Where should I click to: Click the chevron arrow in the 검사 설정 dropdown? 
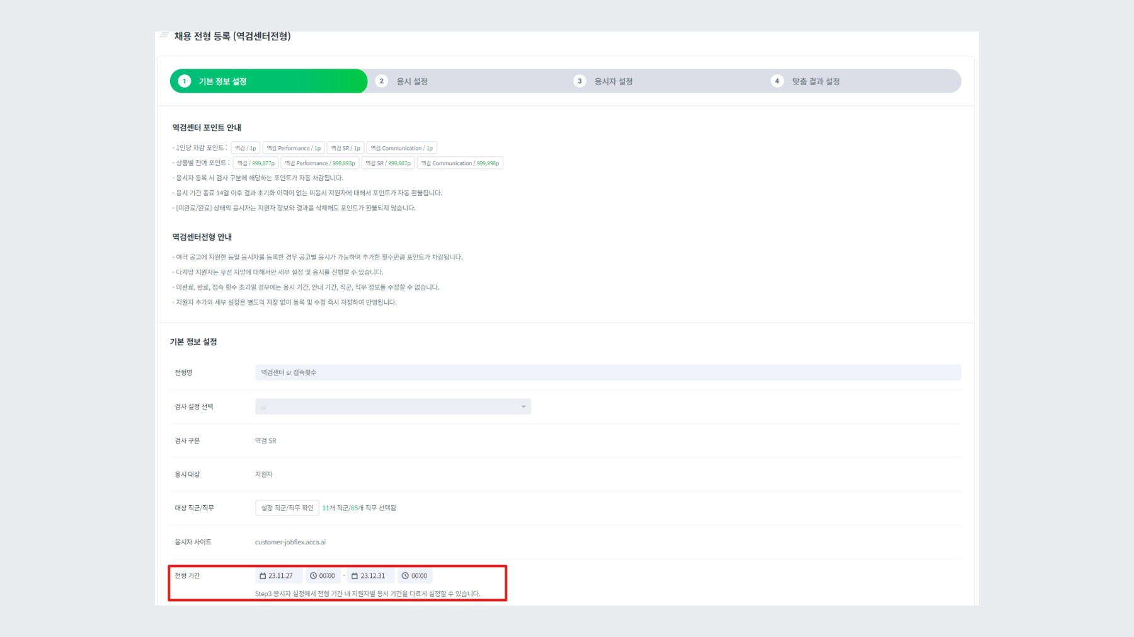pyautogui.click(x=523, y=406)
